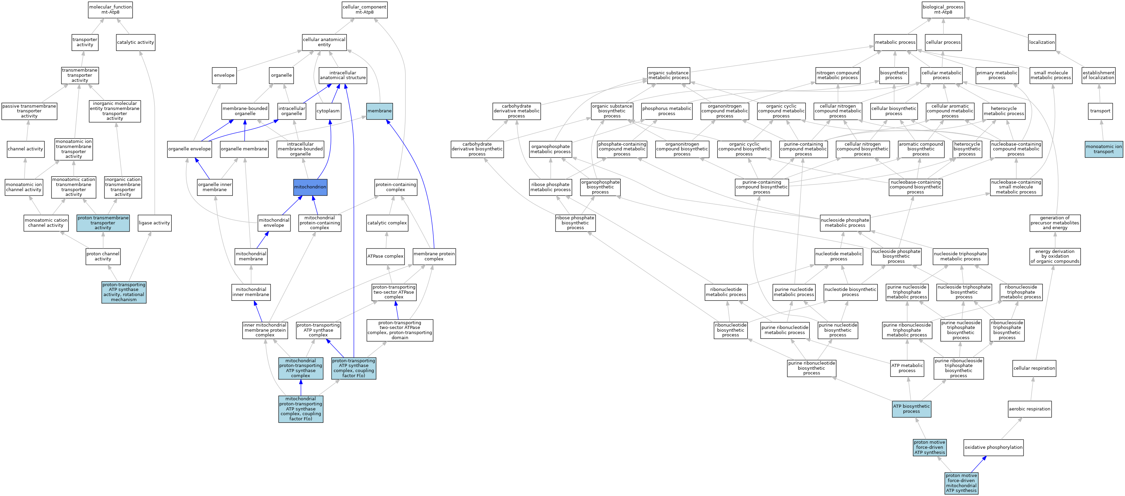Screen dimensions: 1125x496
Task: Click the ligase activity node
Action: click(154, 223)
